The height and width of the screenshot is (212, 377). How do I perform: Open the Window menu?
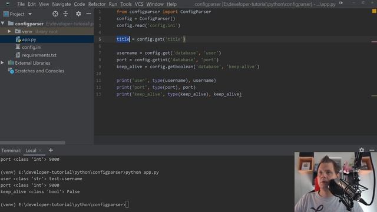[x=155, y=4]
